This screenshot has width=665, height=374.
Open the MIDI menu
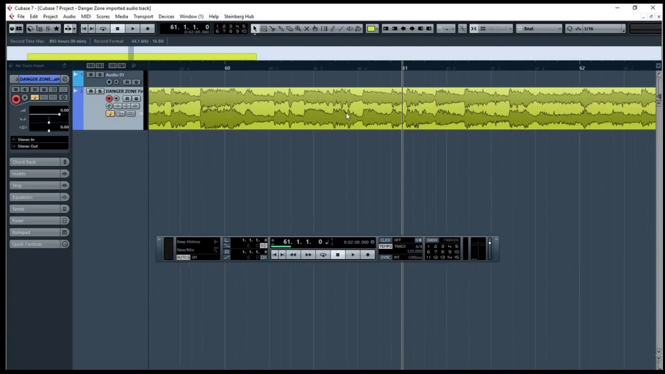point(86,17)
